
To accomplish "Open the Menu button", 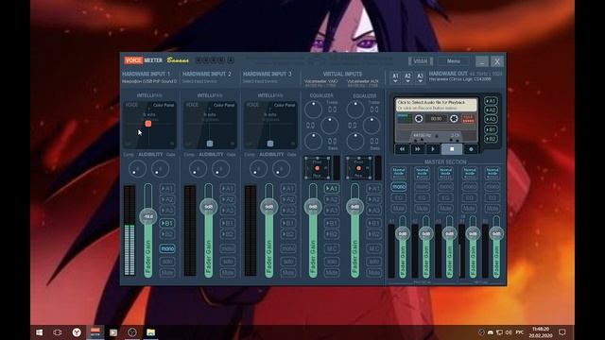I will click(x=454, y=60).
